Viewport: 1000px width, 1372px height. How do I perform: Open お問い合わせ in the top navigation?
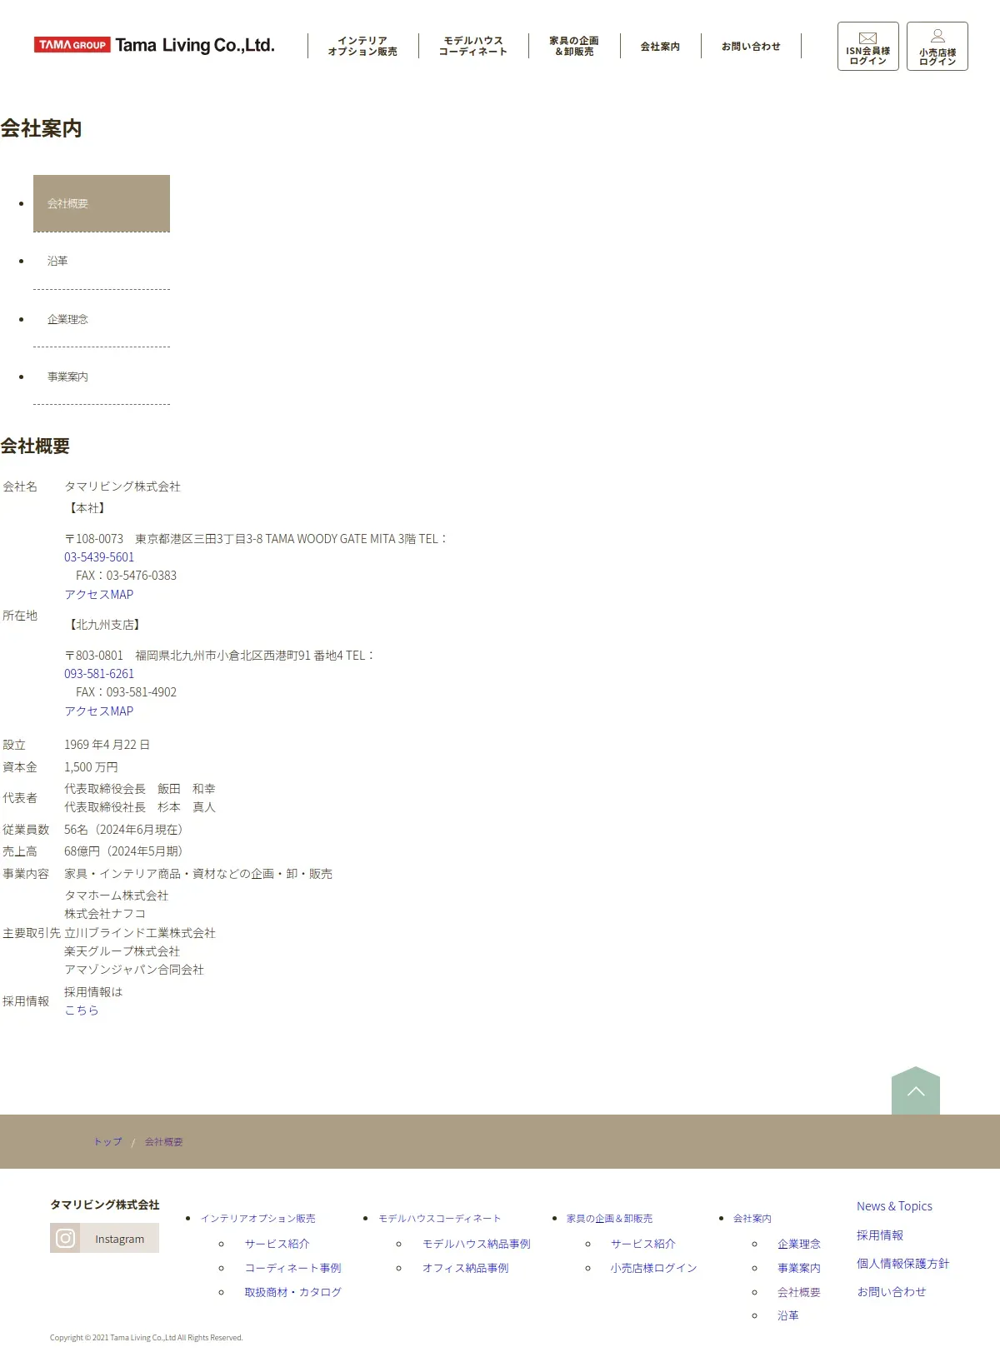751,47
